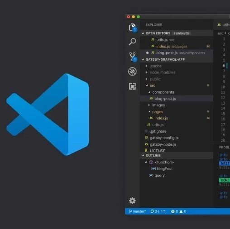Collapse the <function> outline node
230x229 pixels.
(146, 162)
